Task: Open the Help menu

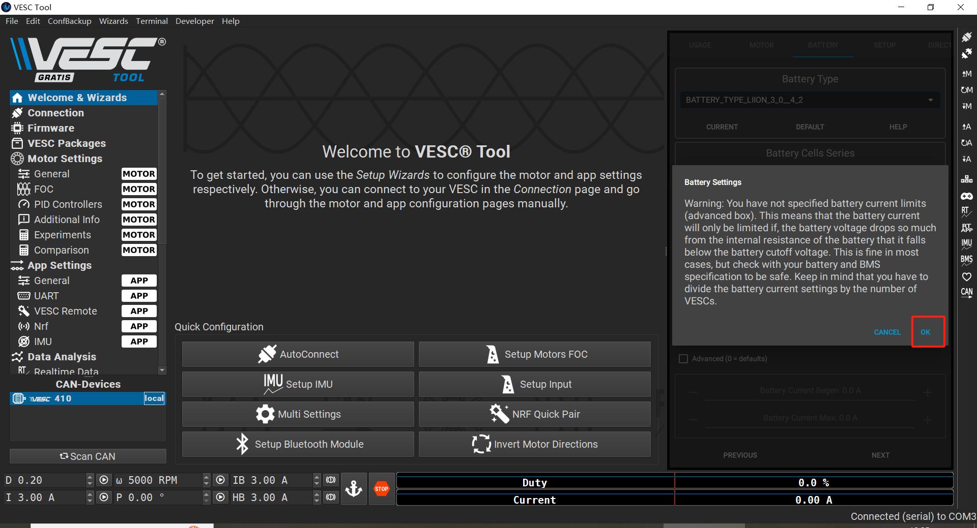Action: pos(231,21)
